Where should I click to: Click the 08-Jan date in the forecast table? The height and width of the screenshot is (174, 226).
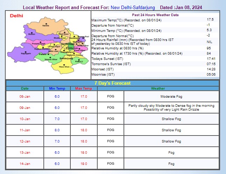[25, 96]
